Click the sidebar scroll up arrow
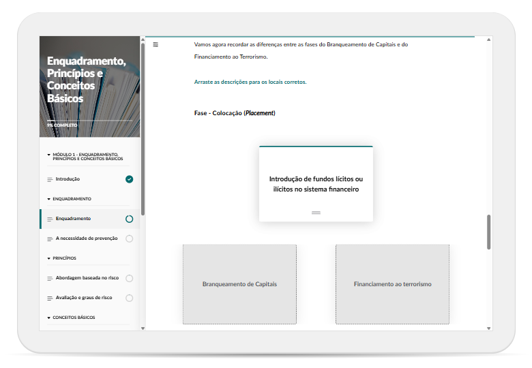This screenshot has width=532, height=368. point(143,40)
